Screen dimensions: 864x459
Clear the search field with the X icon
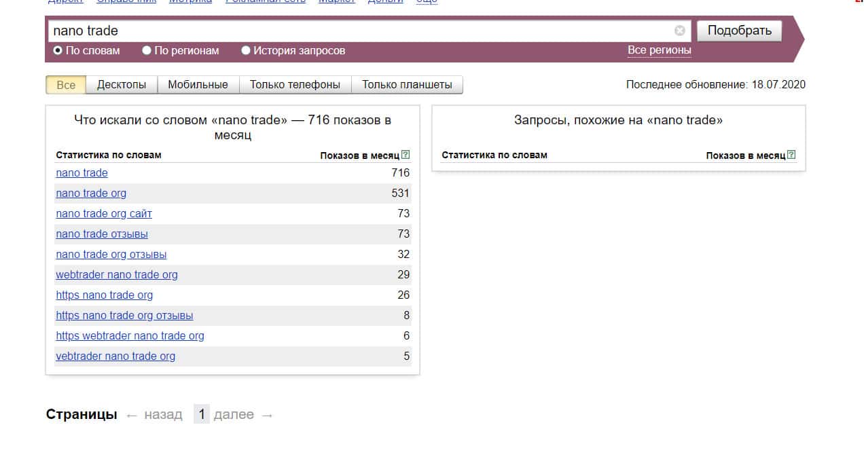point(679,31)
